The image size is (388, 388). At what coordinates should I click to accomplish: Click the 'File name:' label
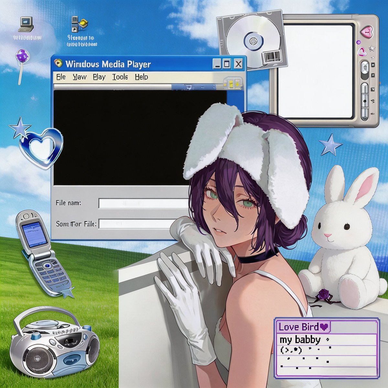click(x=68, y=203)
